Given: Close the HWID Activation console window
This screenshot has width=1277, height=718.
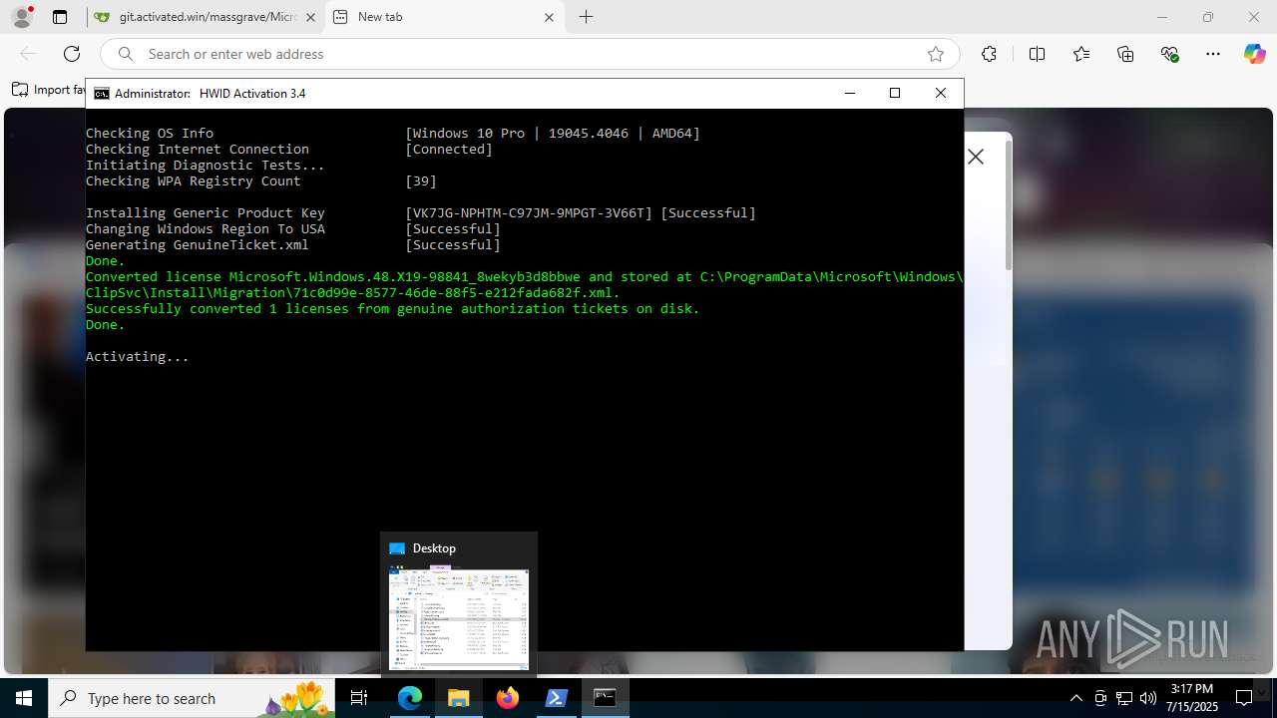Looking at the screenshot, I should click(x=940, y=93).
